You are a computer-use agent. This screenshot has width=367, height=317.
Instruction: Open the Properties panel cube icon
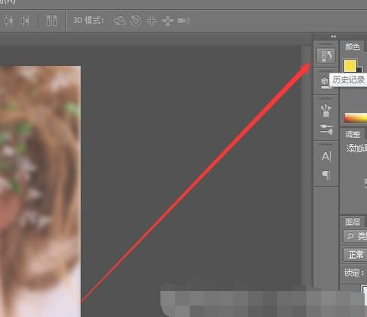325,83
